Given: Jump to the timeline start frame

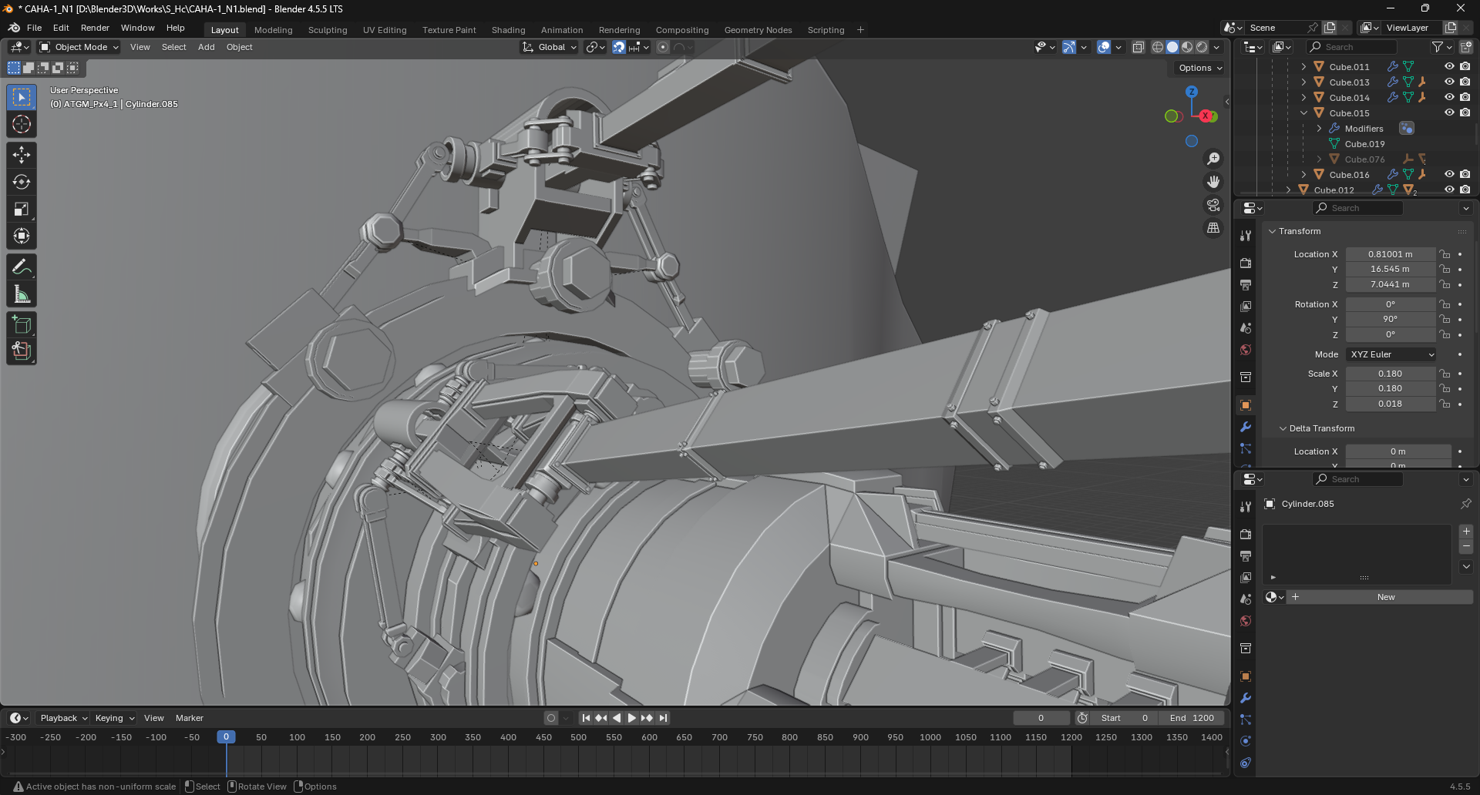Looking at the screenshot, I should 586,718.
